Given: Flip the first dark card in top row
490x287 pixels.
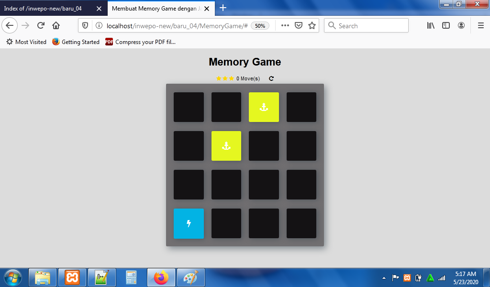Looking at the screenshot, I should 189,107.
